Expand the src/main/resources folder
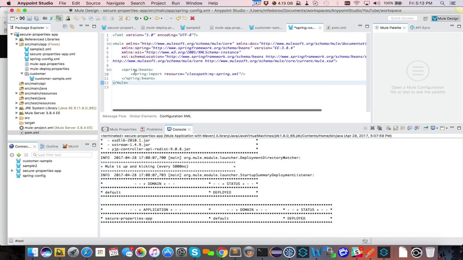The width and height of the screenshot is (463, 260). pos(17,93)
